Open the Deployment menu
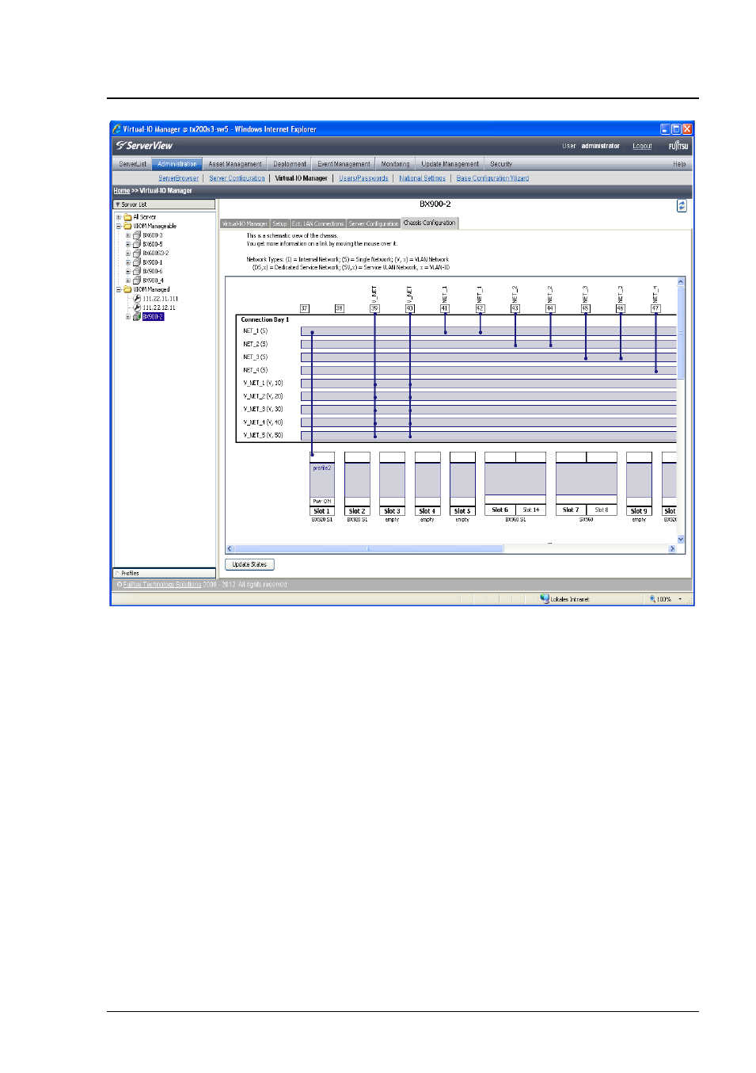The image size is (756, 1073). pyautogui.click(x=290, y=164)
